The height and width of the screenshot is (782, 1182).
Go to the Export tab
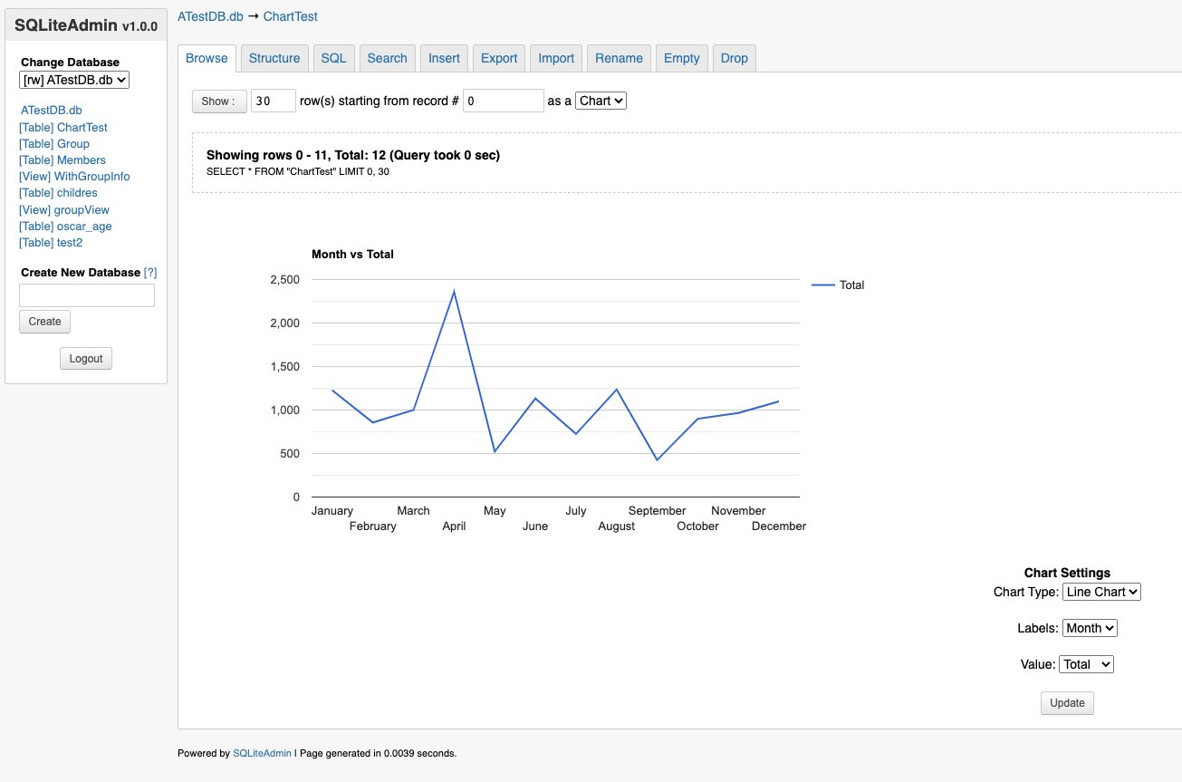pyautogui.click(x=498, y=58)
